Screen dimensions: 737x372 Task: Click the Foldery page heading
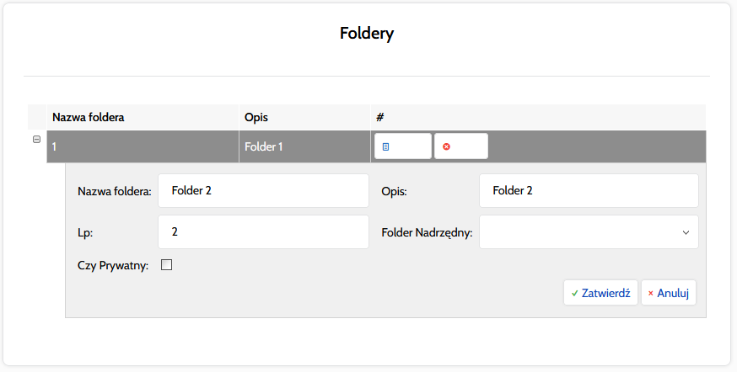pyautogui.click(x=367, y=34)
